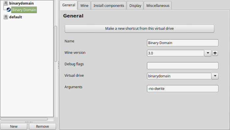Click the vertical scrollbar of the drive list
Viewport: 230px width, 130px height.
pyautogui.click(x=56, y=44)
